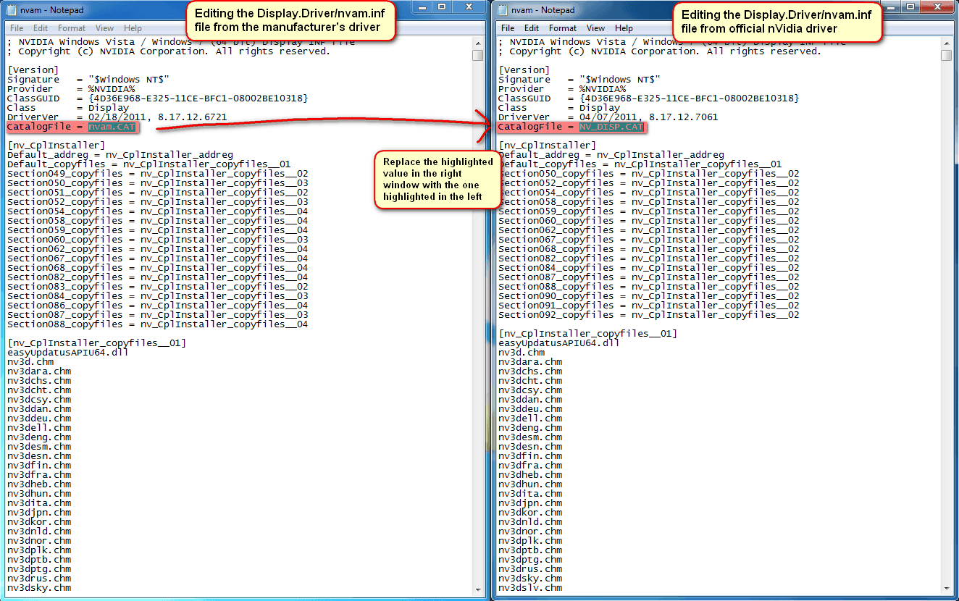Click the nv3djpn.chm line in the left window
This screenshot has height=601, width=959.
(39, 513)
